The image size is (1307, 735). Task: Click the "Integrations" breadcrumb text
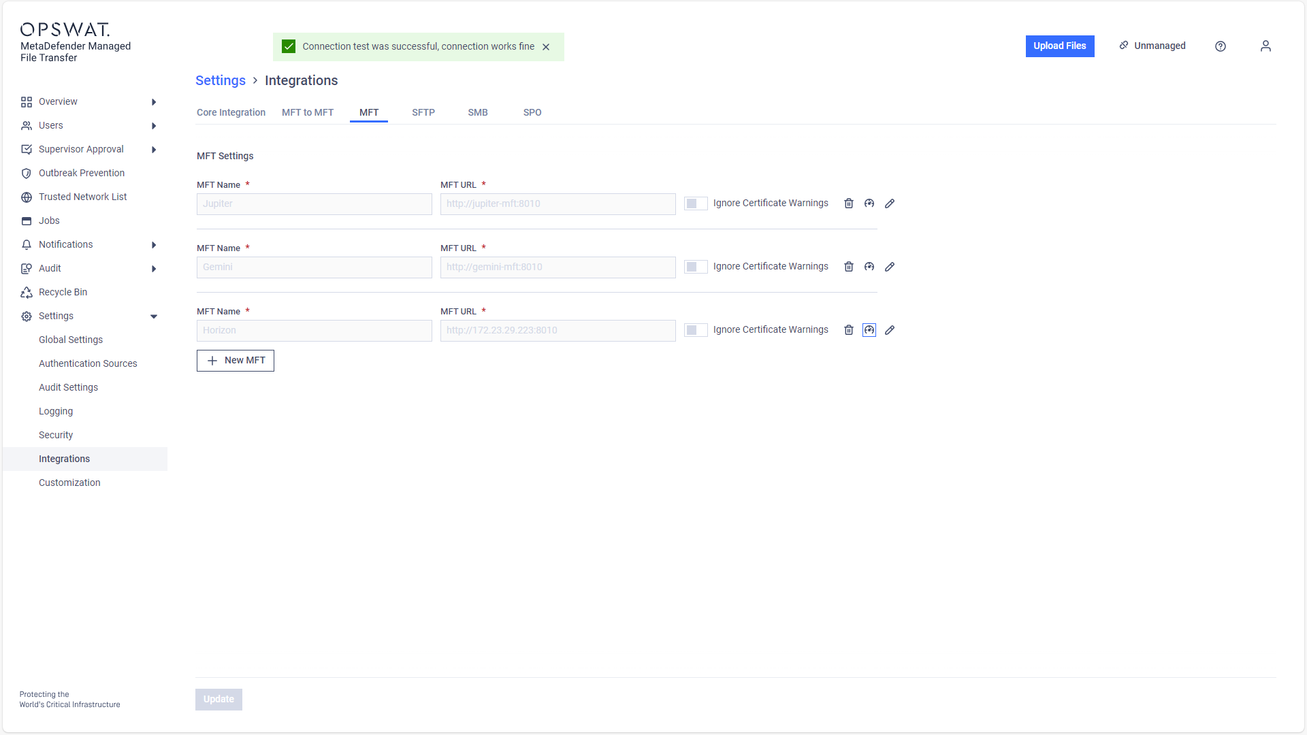tap(302, 80)
